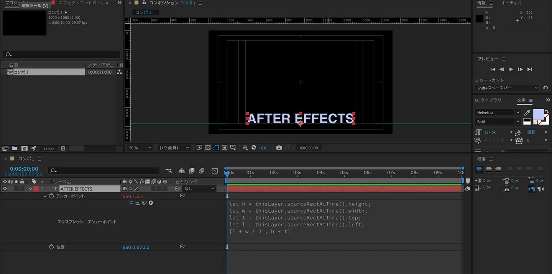Select right align text in Paragraph panel
This screenshot has height=274, width=552.
498,170
